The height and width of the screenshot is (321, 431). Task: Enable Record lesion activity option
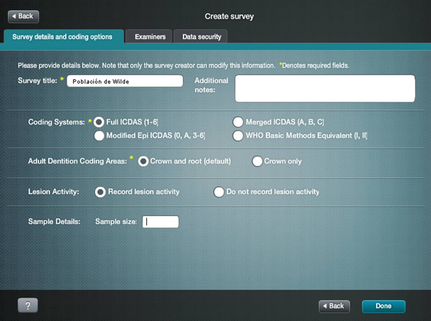coord(100,192)
